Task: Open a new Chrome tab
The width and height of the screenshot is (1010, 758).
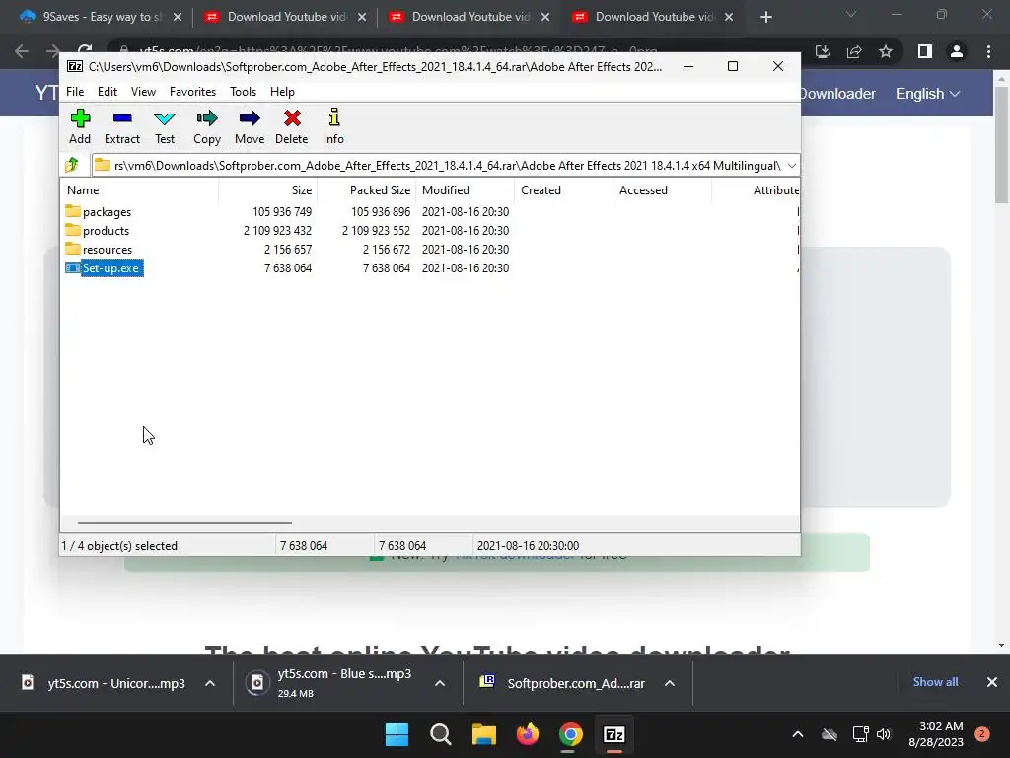Action: [765, 17]
